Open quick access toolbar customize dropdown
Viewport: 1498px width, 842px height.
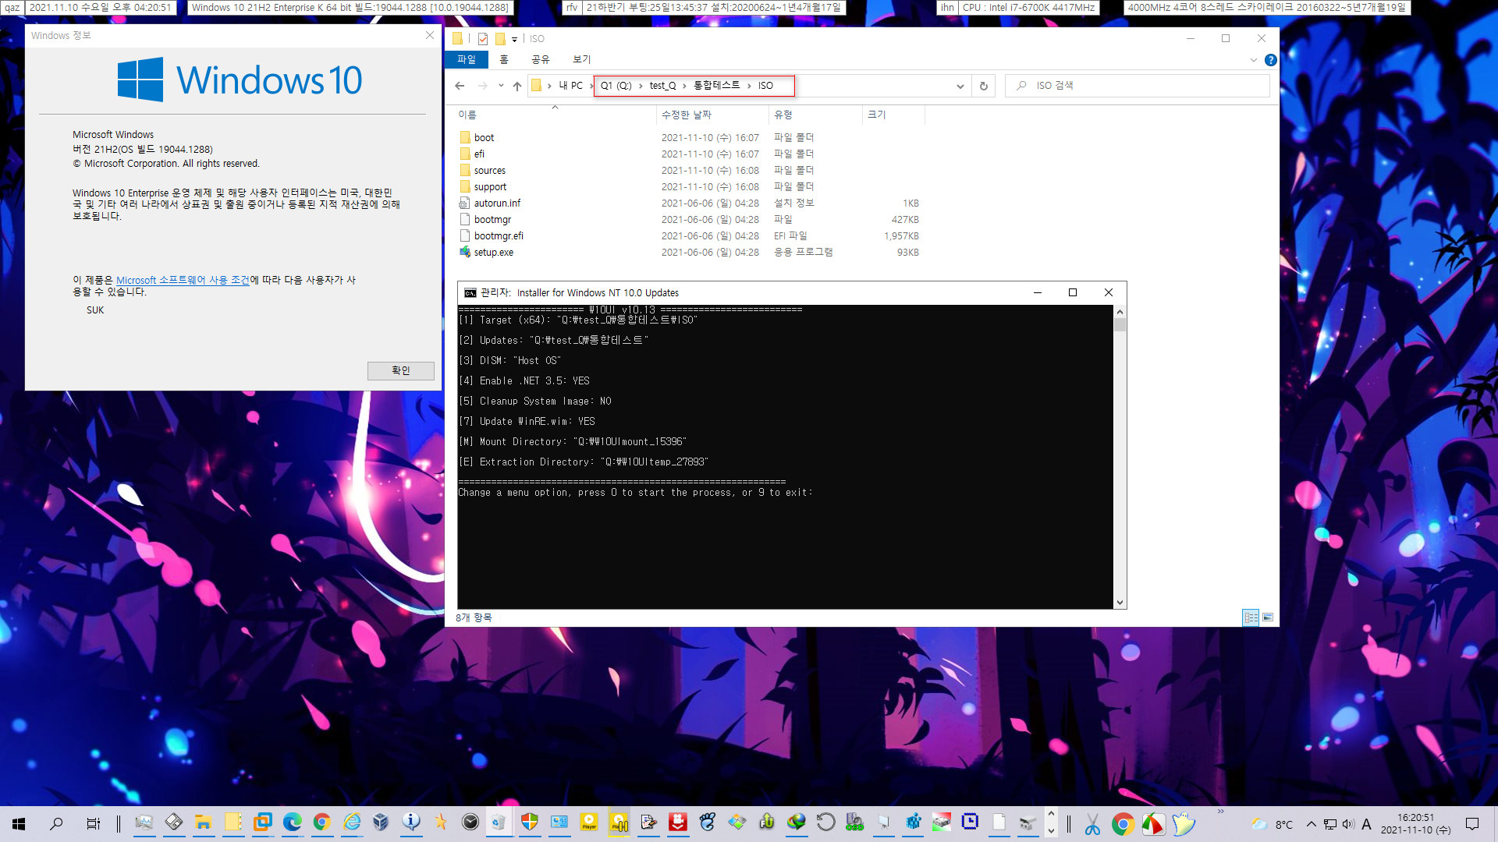tap(514, 39)
